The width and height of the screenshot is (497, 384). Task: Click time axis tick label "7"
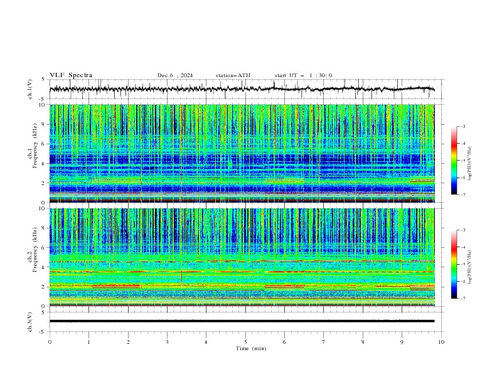(324, 342)
